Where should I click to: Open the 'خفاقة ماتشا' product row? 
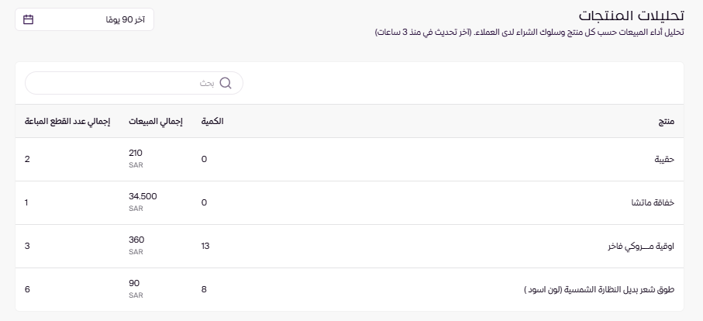653,202
